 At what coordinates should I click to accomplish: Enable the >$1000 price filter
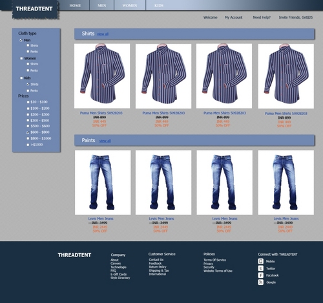coord(28,145)
